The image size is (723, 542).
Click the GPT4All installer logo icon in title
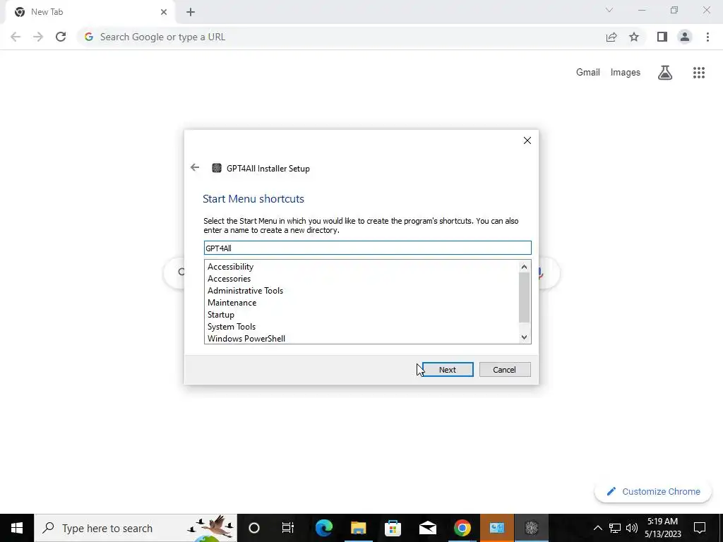pos(217,168)
